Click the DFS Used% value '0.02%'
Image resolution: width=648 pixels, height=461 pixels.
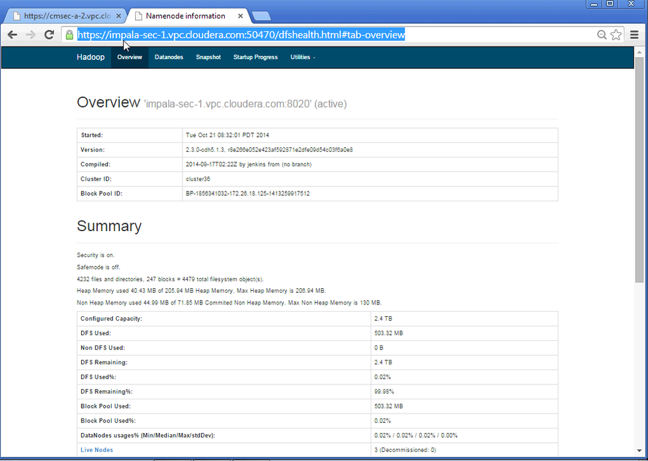pyautogui.click(x=382, y=377)
